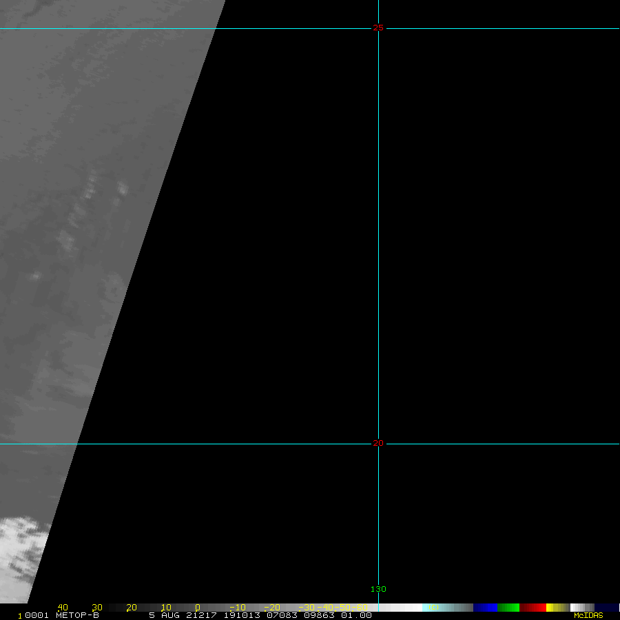Click the red latitude label 25
This screenshot has height=620, width=620.
378,28
